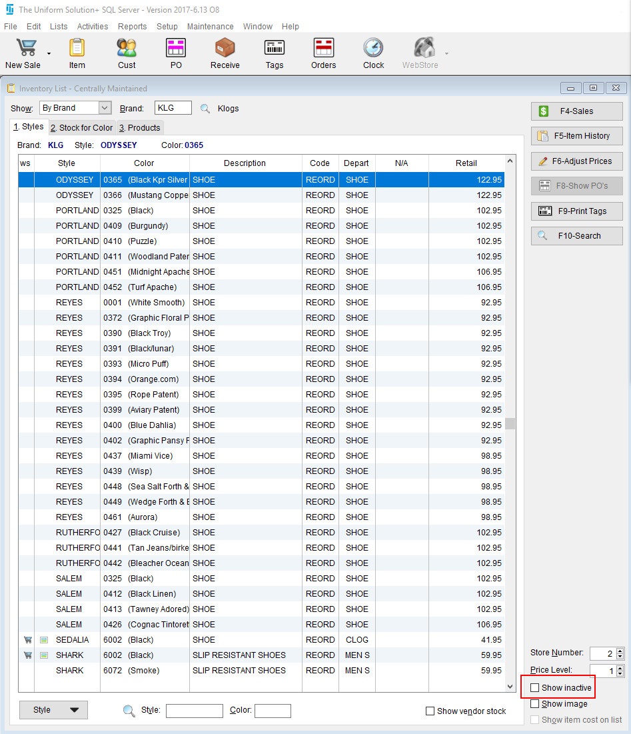Sort by the Description column header

tap(245, 163)
